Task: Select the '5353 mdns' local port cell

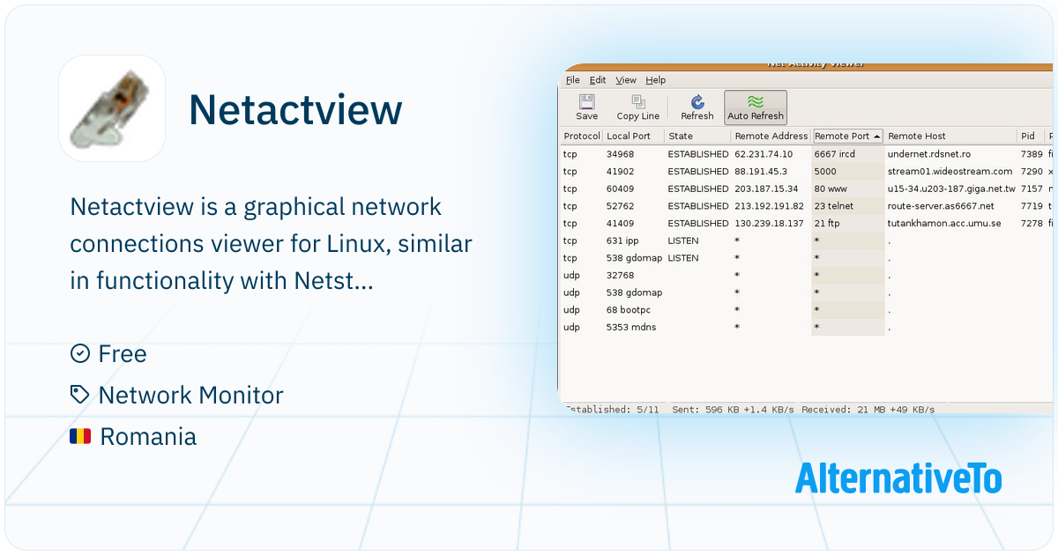Action: pyautogui.click(x=631, y=328)
